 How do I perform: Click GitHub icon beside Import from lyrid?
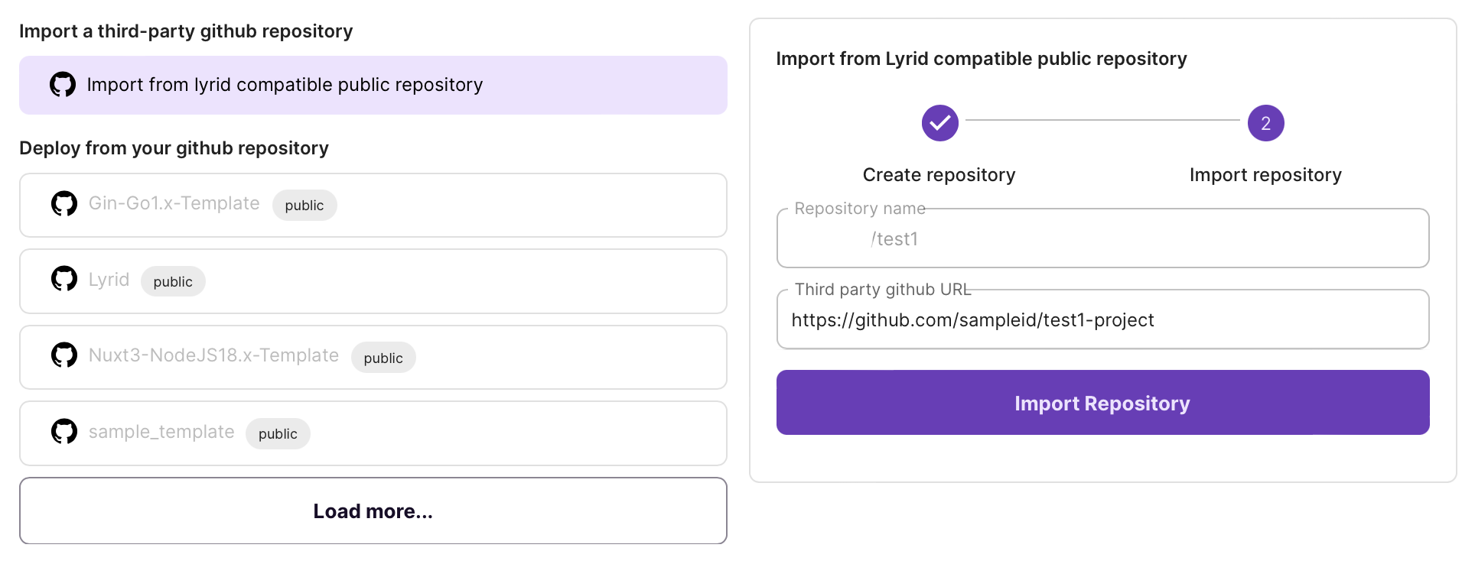tap(63, 85)
